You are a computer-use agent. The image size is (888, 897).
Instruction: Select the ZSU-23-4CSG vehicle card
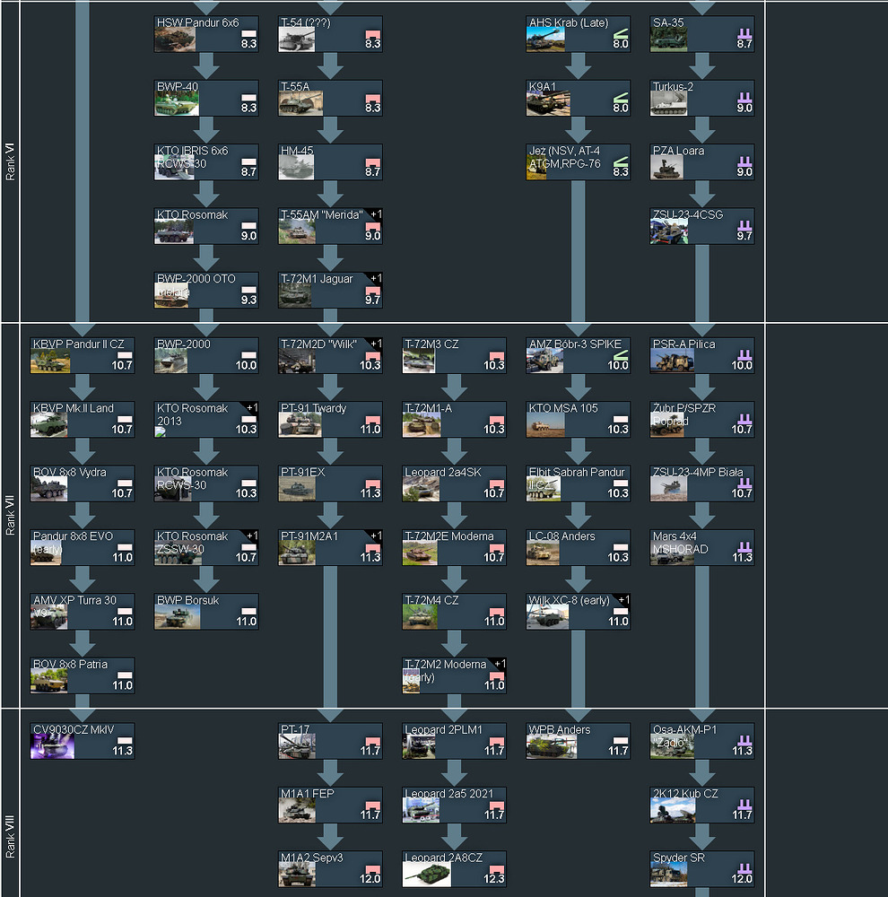(x=702, y=226)
